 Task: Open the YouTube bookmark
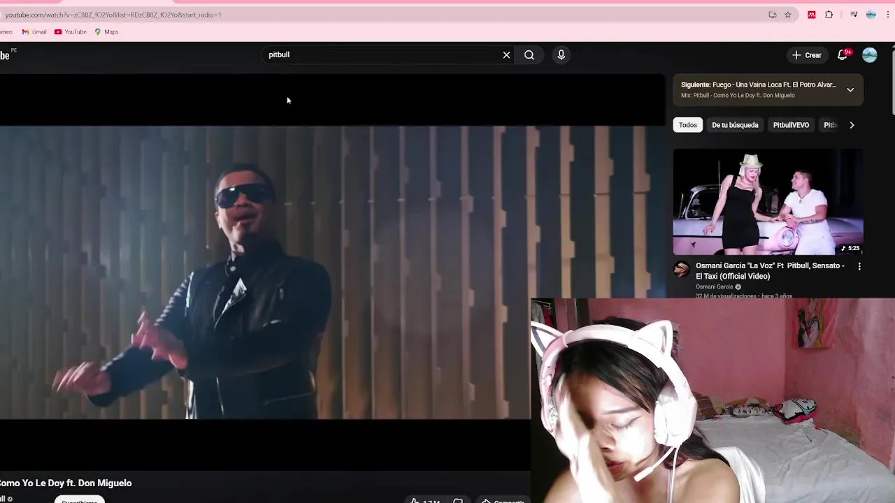(x=71, y=32)
